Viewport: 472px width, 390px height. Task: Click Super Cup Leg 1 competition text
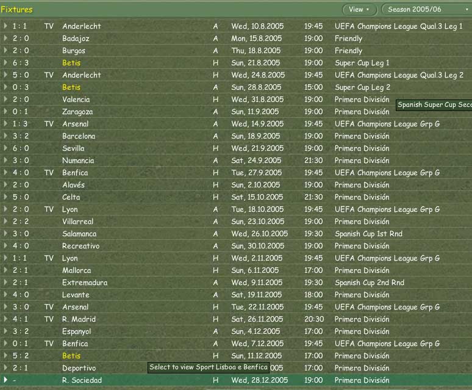[362, 63]
